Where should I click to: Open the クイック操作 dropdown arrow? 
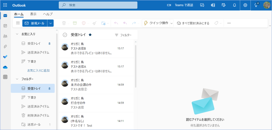(172, 23)
